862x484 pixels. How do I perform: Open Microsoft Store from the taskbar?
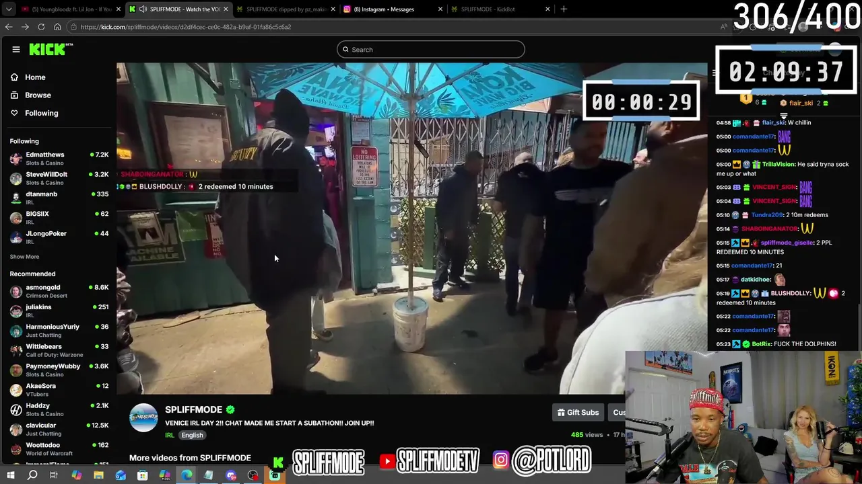[x=143, y=476]
